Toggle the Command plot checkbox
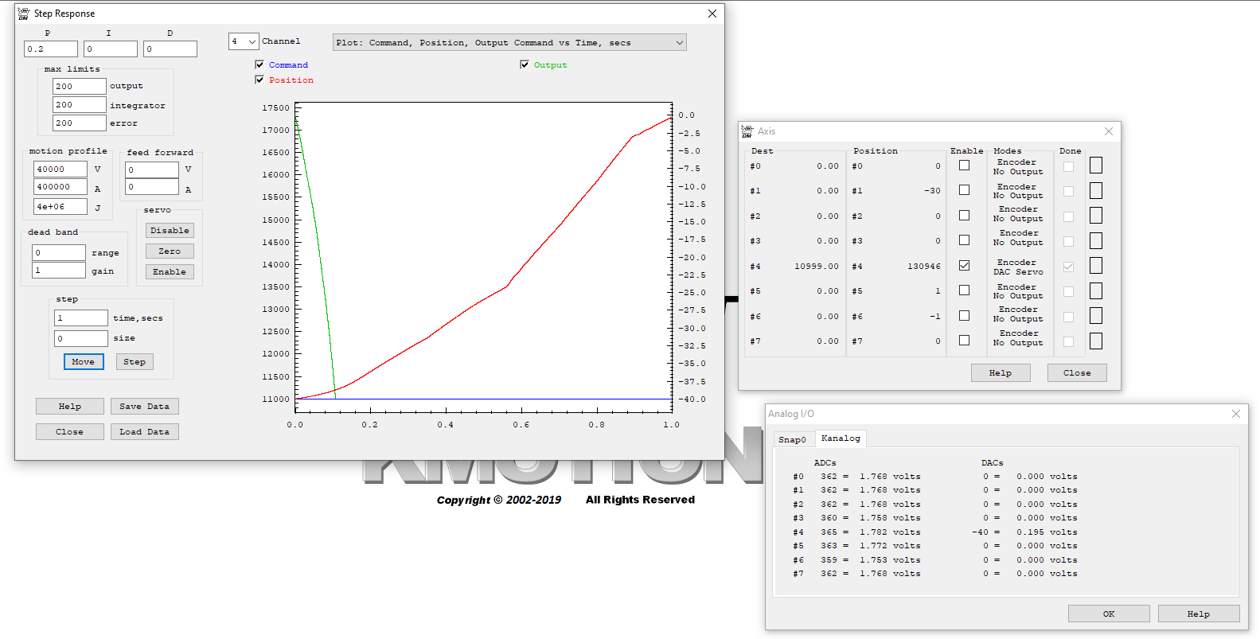Viewport: 1260px width, 639px height. (259, 65)
